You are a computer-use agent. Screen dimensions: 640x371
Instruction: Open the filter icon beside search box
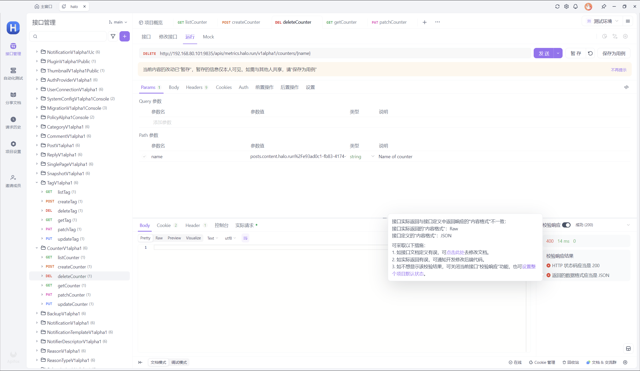point(113,37)
